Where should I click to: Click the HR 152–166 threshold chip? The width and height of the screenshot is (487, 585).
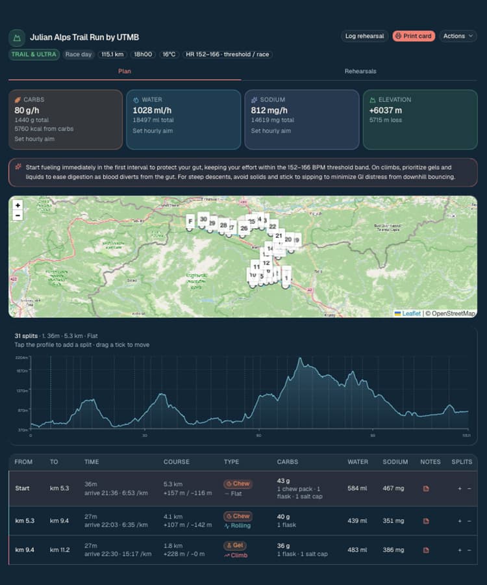227,55
